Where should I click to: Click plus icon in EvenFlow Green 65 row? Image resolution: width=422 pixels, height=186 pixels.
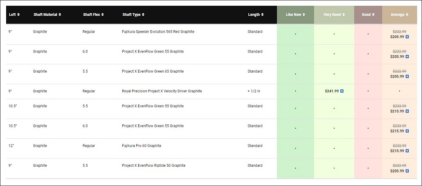point(407,77)
